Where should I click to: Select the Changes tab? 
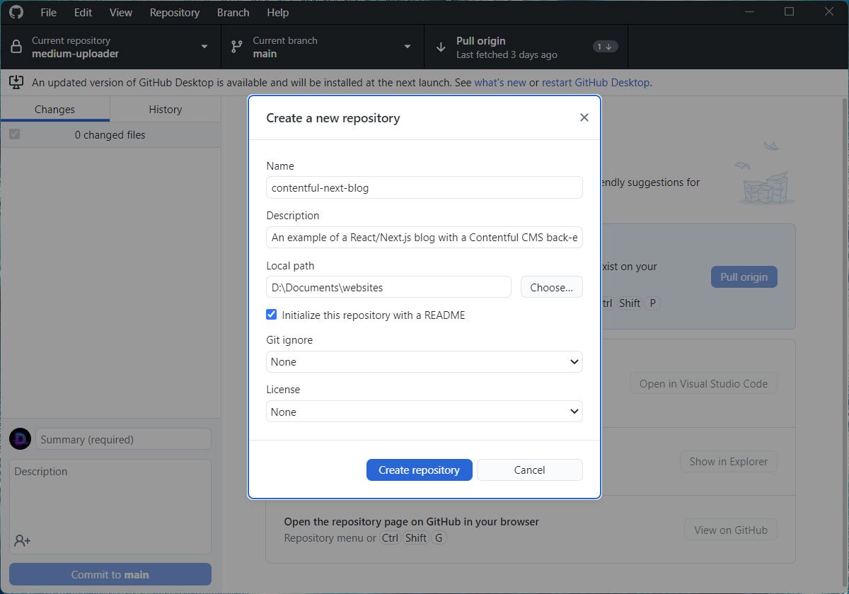[55, 110]
